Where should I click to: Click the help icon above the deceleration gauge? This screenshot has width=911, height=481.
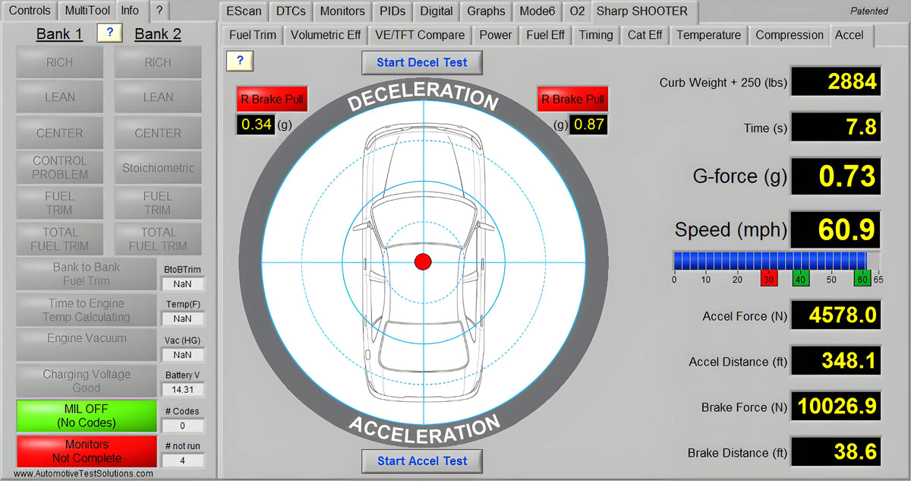[x=240, y=62]
